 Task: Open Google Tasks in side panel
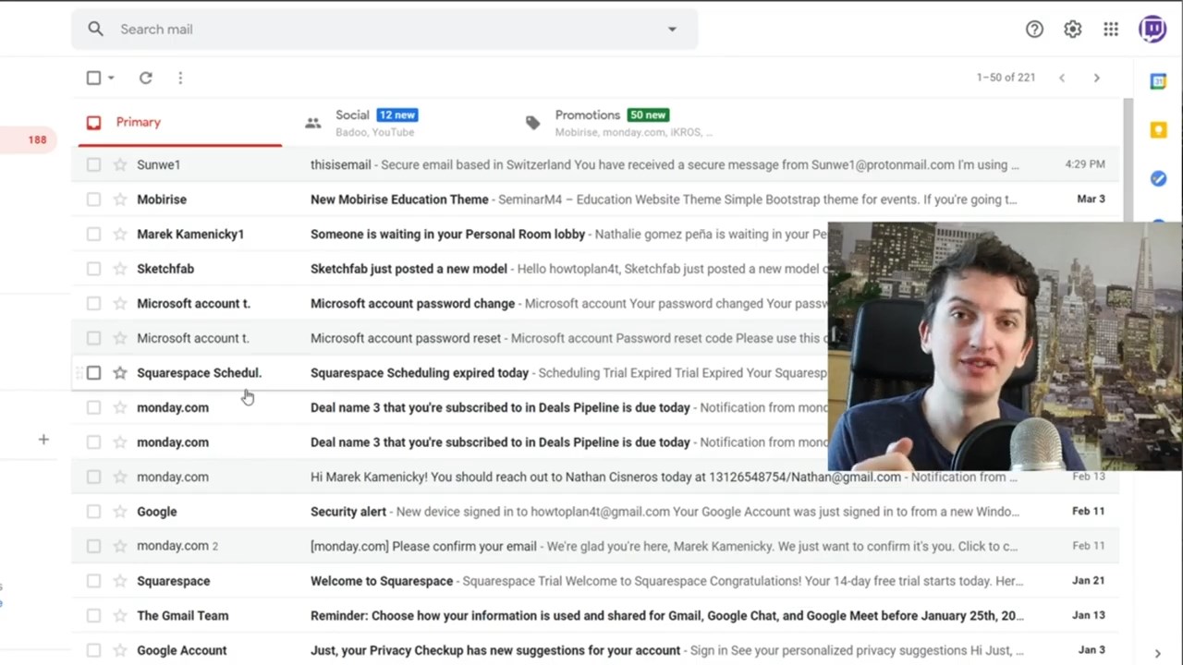click(x=1158, y=178)
